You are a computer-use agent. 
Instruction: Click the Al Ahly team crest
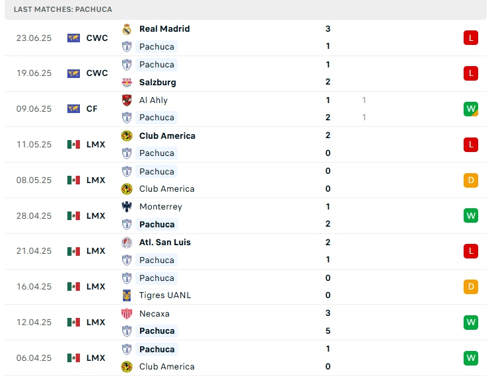127,100
